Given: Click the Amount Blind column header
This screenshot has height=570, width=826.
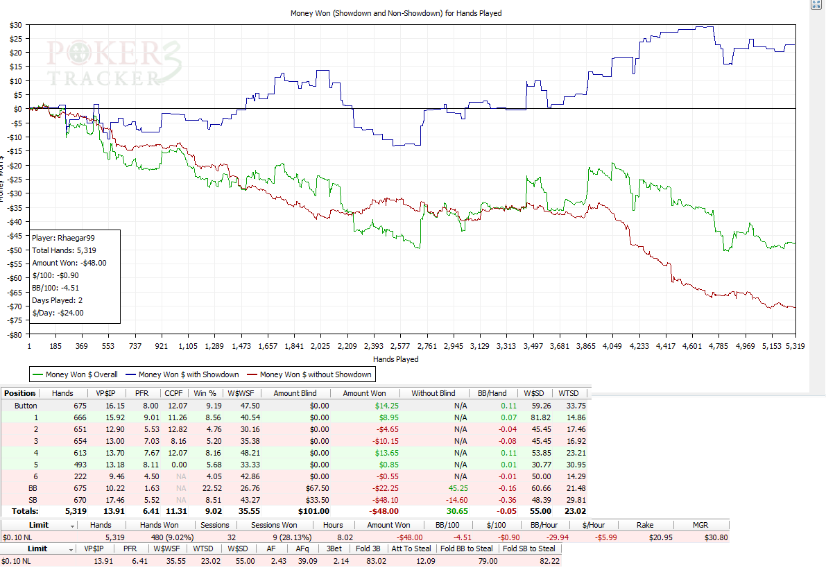Looking at the screenshot, I should tap(295, 393).
